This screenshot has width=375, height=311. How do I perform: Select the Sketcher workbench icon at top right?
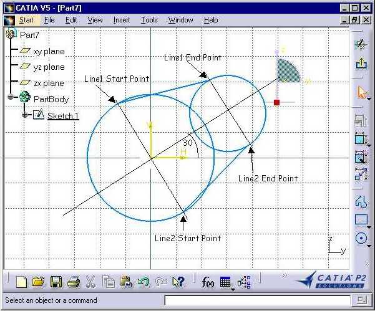point(361,44)
